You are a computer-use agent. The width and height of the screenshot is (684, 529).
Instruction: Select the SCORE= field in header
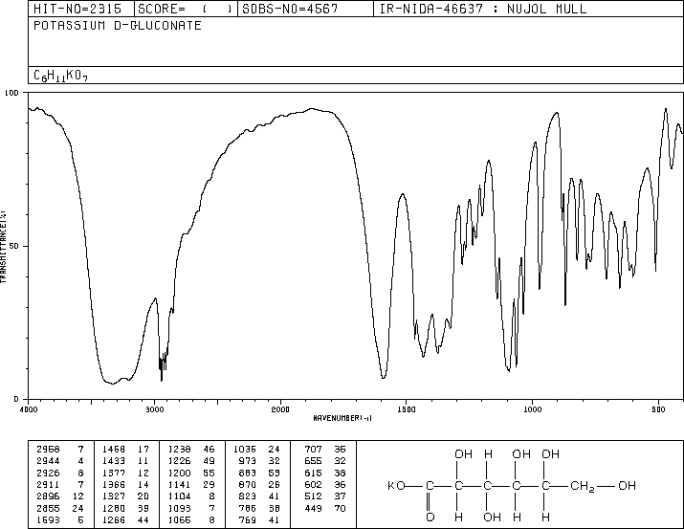[x=186, y=9]
